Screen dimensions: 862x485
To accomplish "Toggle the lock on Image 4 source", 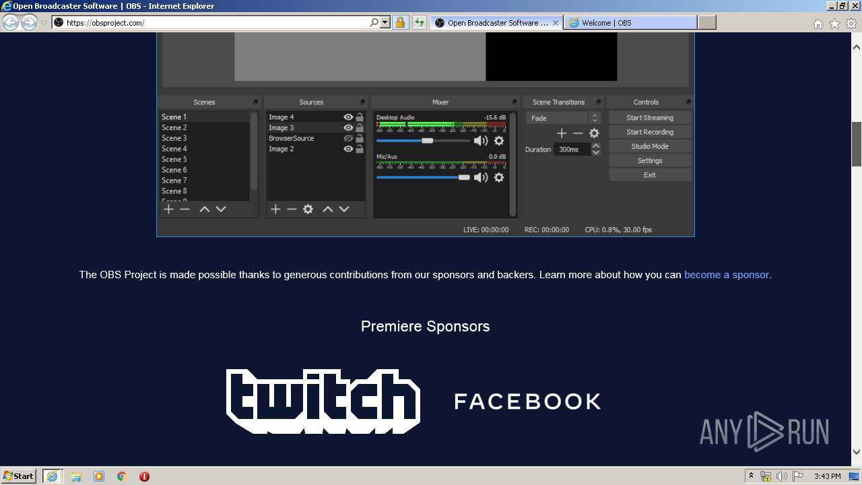I will pos(360,117).
